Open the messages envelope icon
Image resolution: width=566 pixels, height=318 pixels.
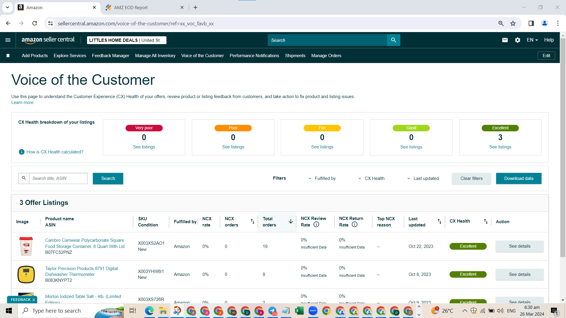tap(505, 40)
